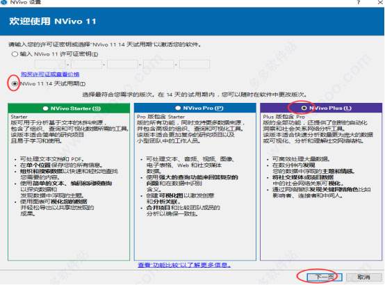Click the second license key field

(87, 65)
